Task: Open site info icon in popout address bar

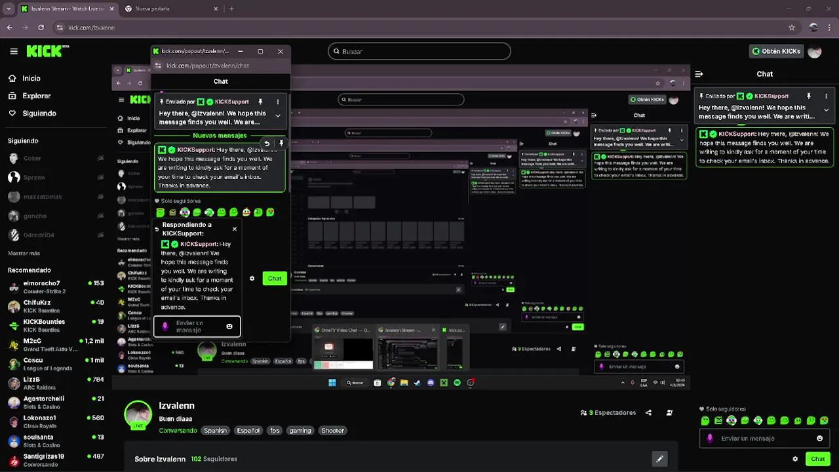Action: (158, 66)
